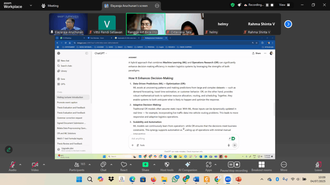Select Vitto Rendi Setiawan's video tile
This screenshot has height=185, width=330.
tap(107, 24)
